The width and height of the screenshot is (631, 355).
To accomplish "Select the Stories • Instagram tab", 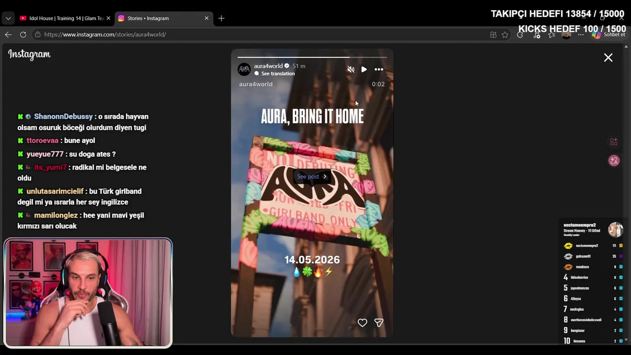I will [163, 18].
